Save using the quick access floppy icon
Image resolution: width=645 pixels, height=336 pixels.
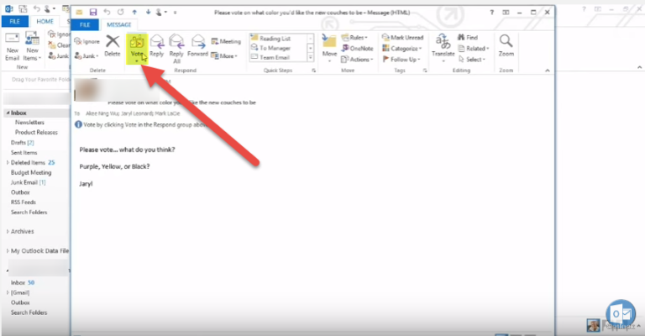click(92, 13)
